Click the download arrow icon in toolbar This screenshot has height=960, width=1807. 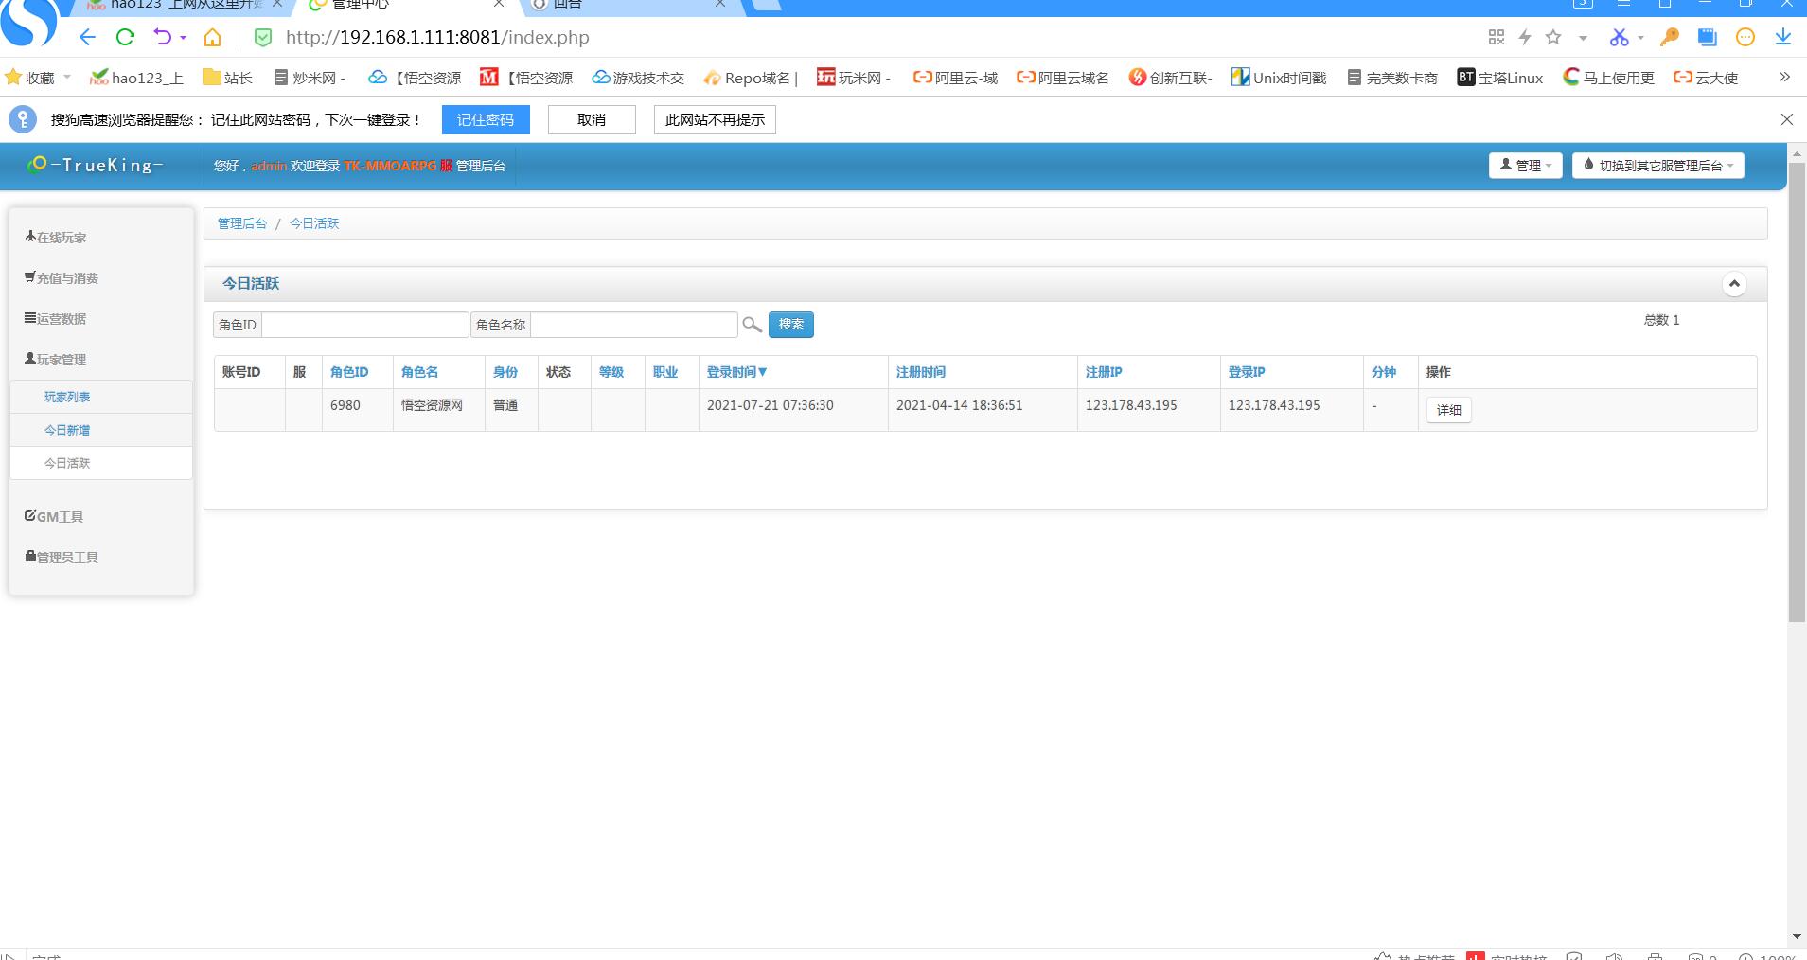pyautogui.click(x=1782, y=37)
